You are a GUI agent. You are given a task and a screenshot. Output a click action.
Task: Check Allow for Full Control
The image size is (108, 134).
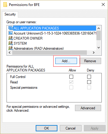point(71,77)
